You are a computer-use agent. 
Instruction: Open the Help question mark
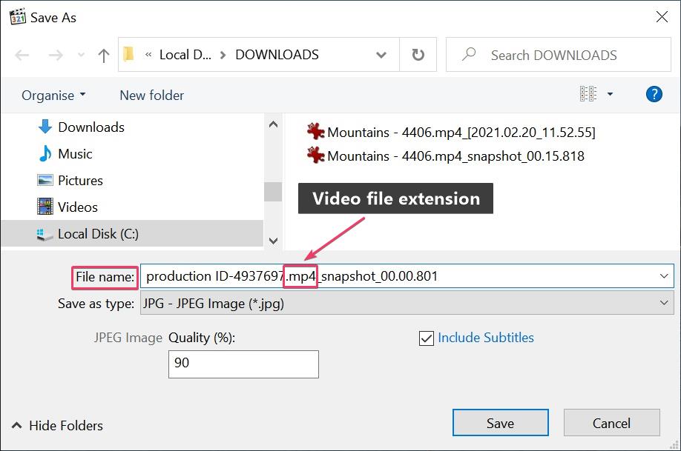[653, 93]
